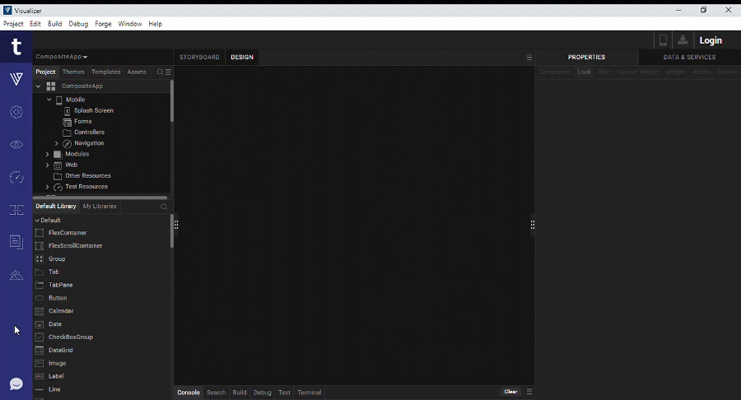Screen dimensions: 741x400
Task: Click the eye preview icon in sidebar
Action: click(16, 145)
